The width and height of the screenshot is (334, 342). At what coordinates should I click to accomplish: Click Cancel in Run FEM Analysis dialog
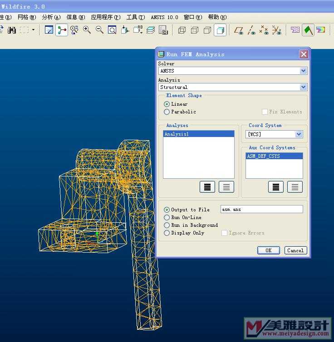pyautogui.click(x=295, y=250)
